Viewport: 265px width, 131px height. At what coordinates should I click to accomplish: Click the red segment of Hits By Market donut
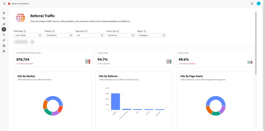click(x=60, y=109)
